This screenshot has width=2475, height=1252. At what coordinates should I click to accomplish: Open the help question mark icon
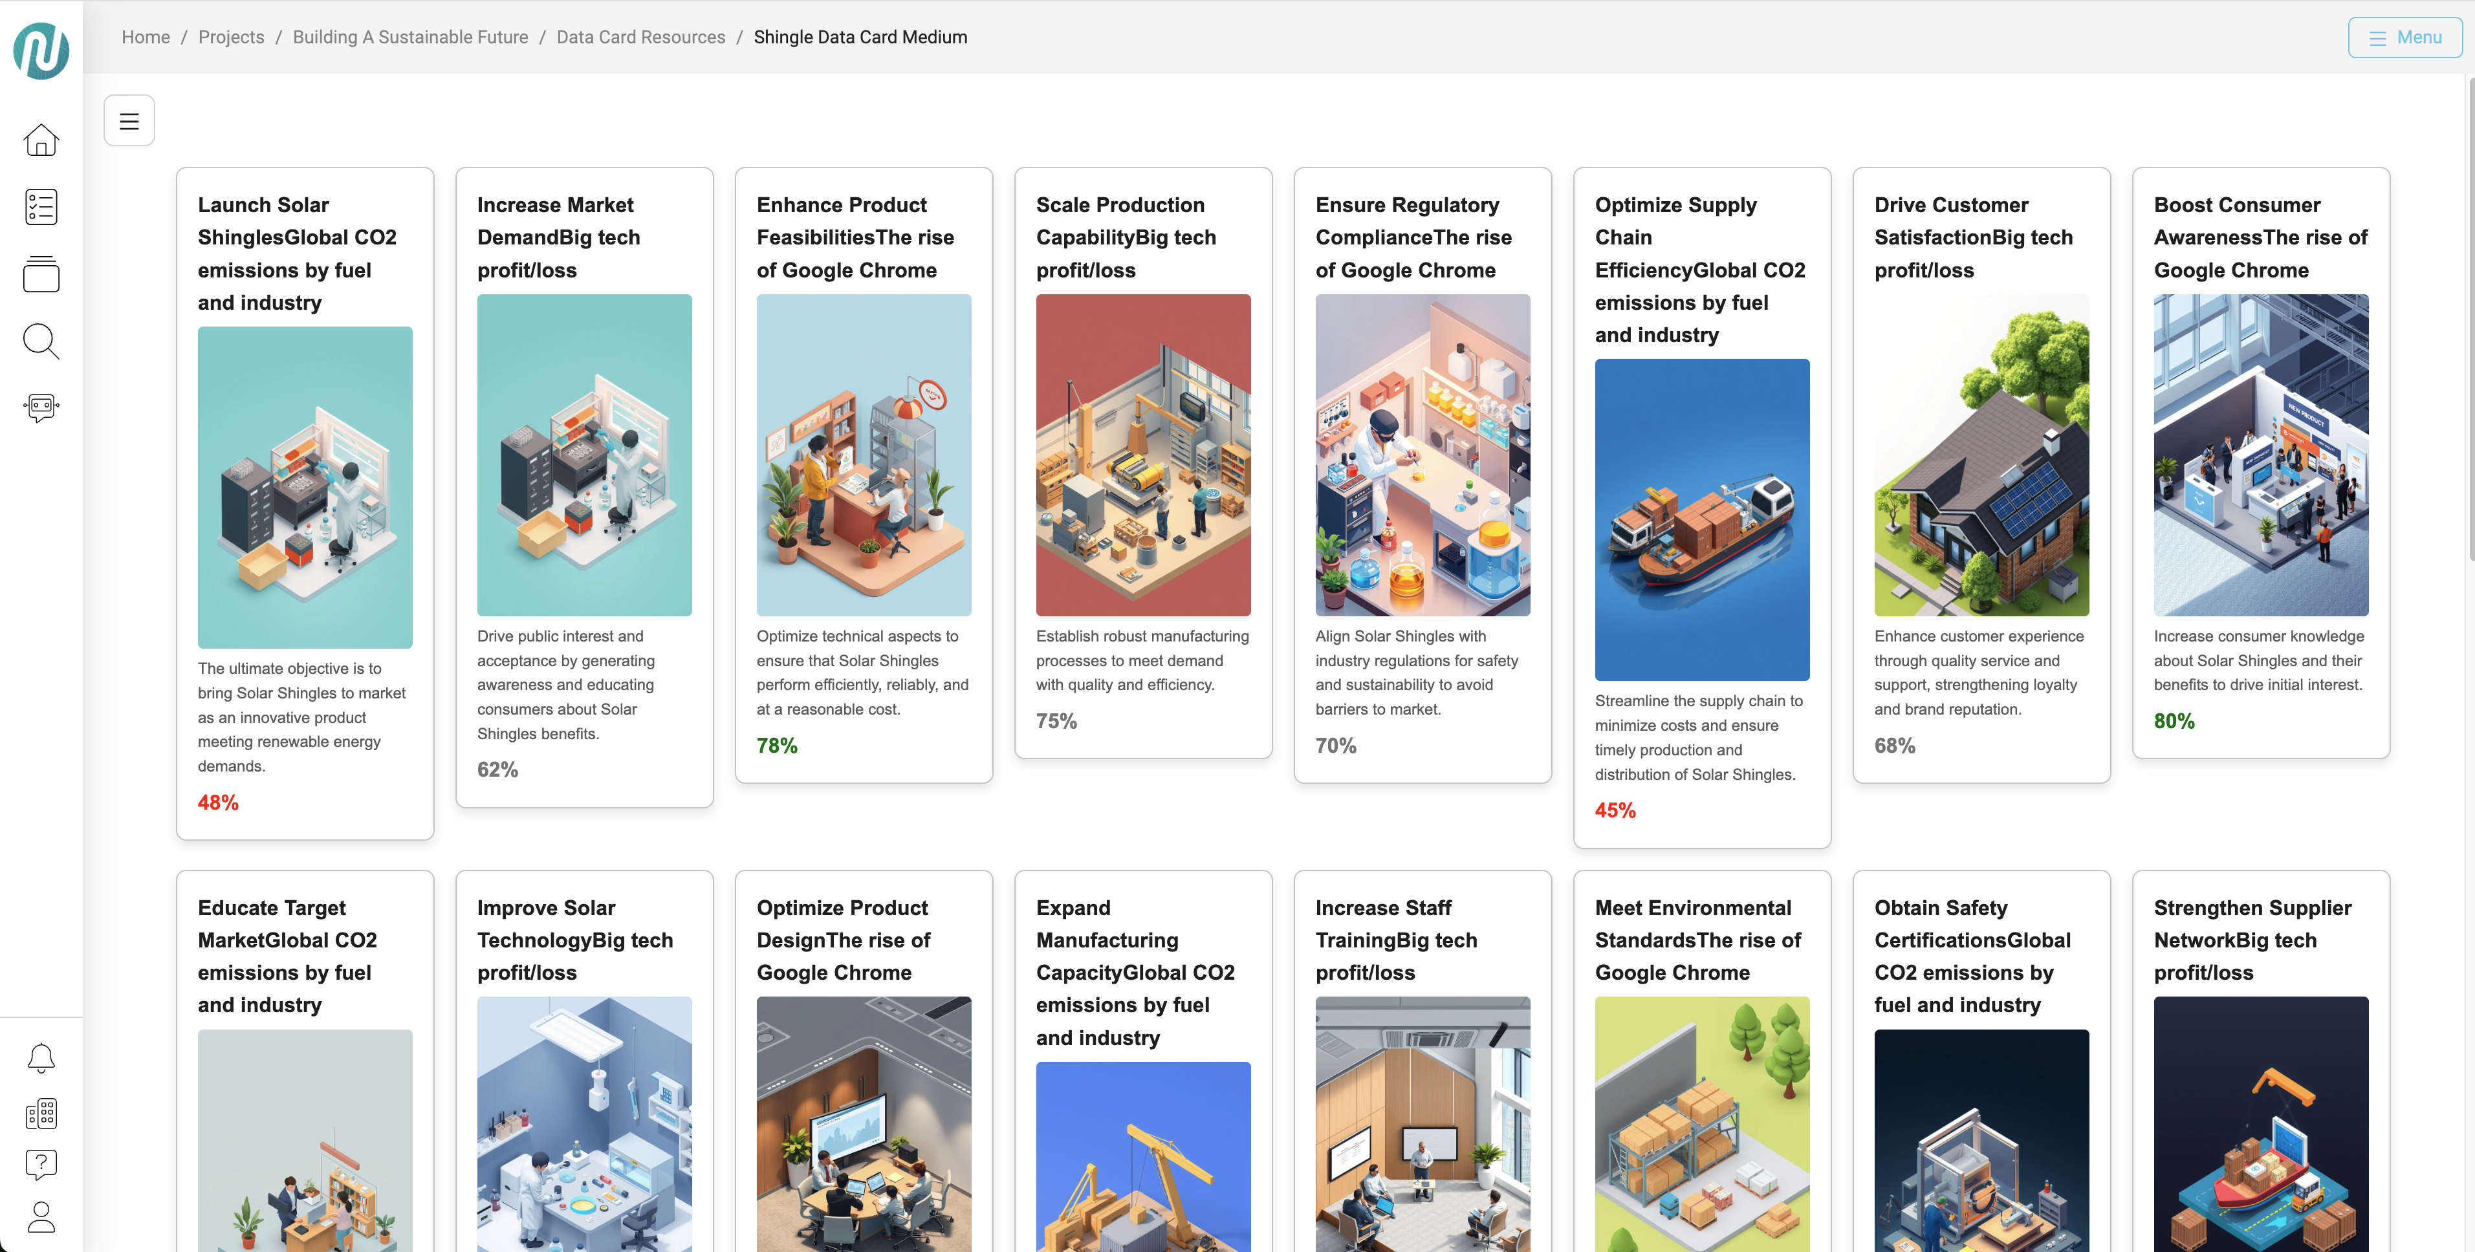click(x=41, y=1165)
